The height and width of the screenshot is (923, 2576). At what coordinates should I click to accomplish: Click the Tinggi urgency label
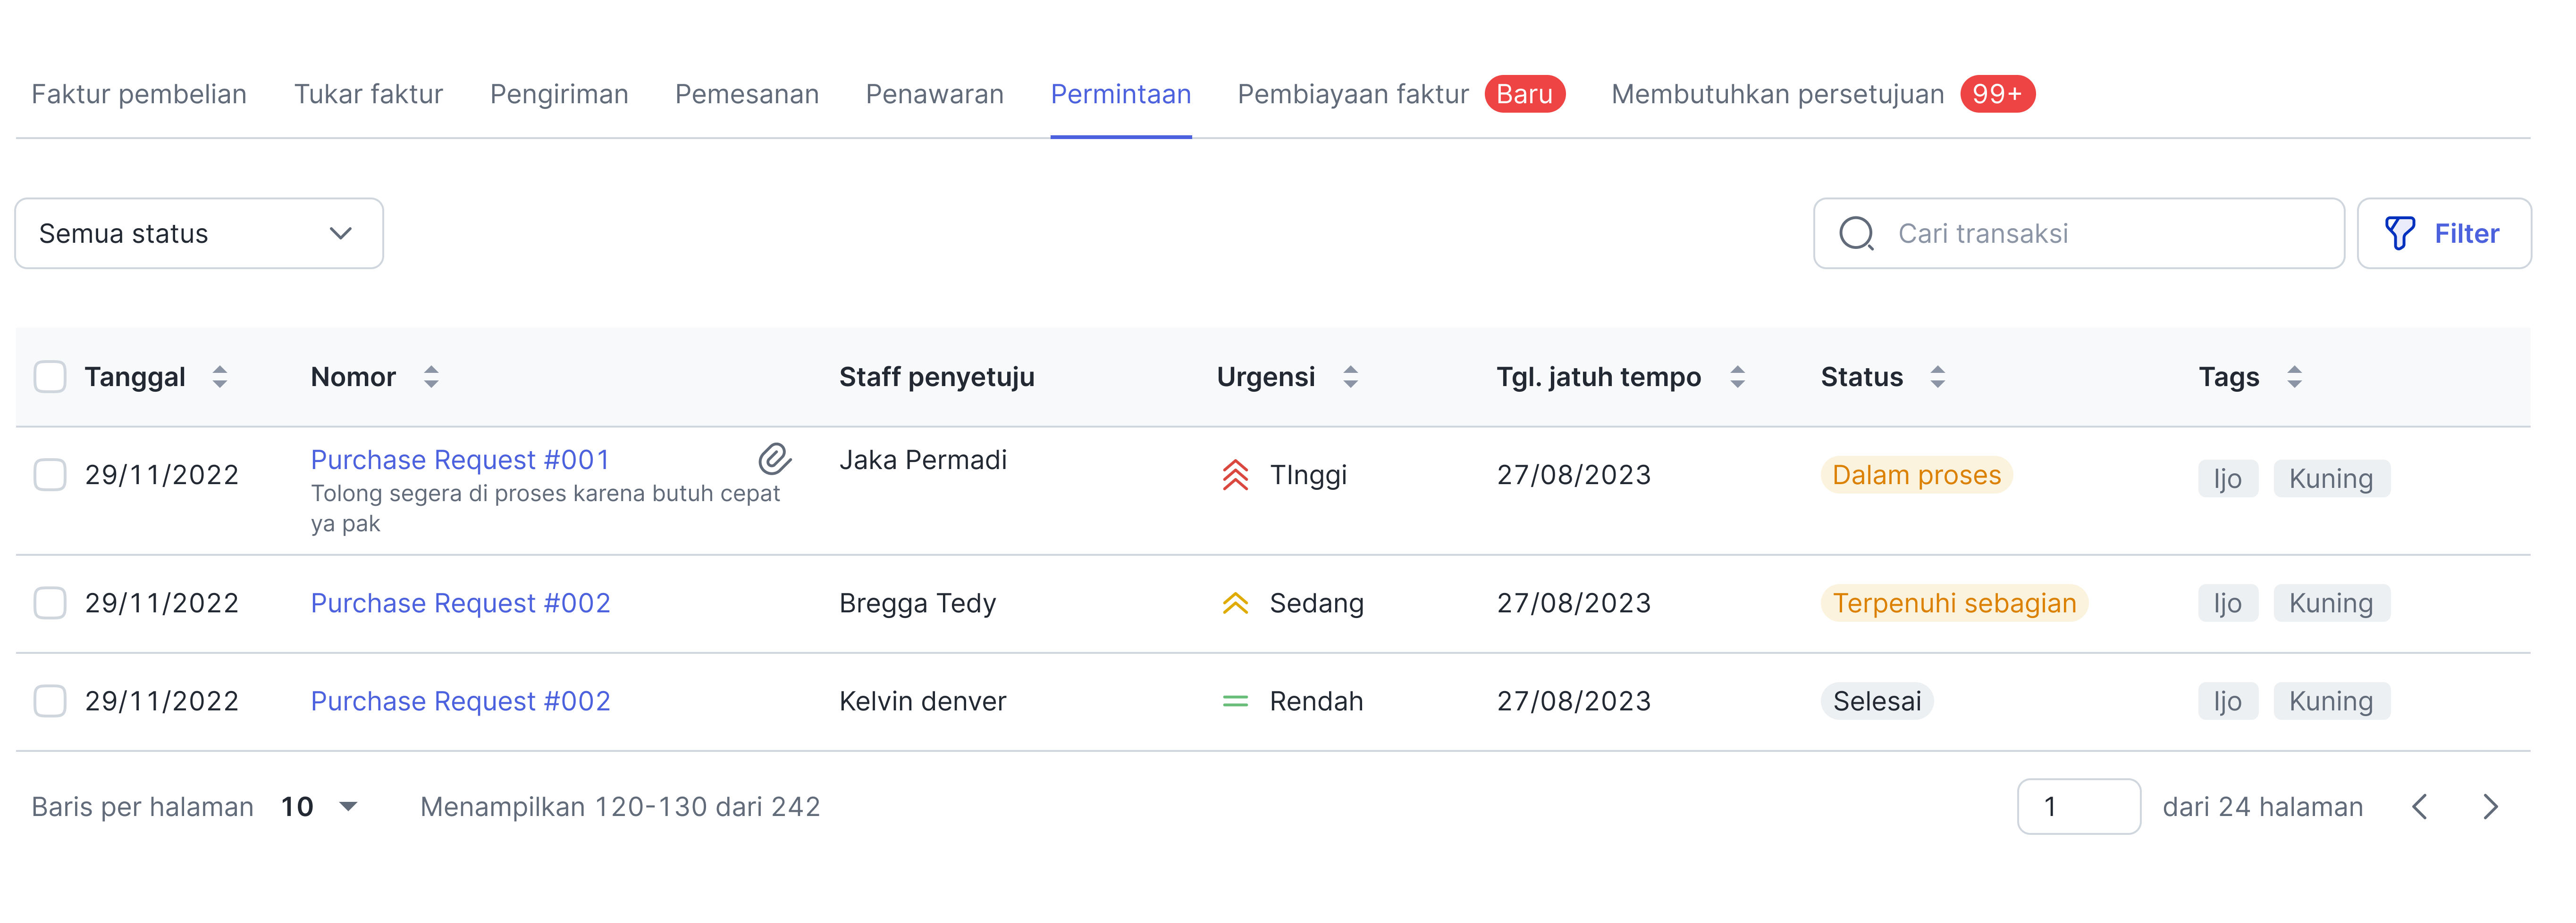tap(1308, 476)
